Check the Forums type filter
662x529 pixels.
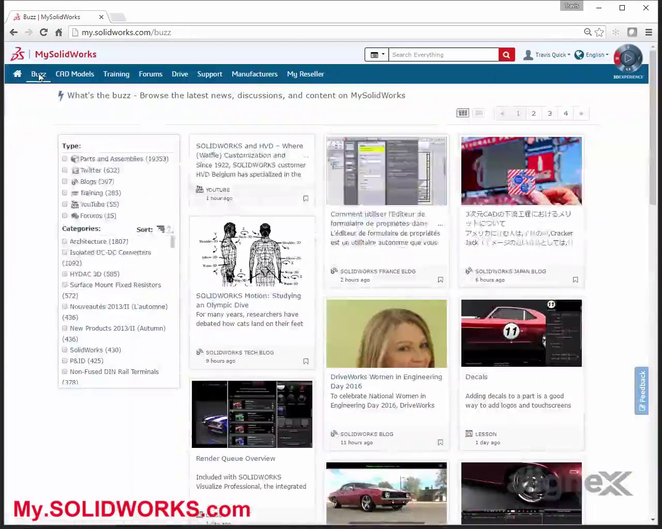pyautogui.click(x=65, y=215)
